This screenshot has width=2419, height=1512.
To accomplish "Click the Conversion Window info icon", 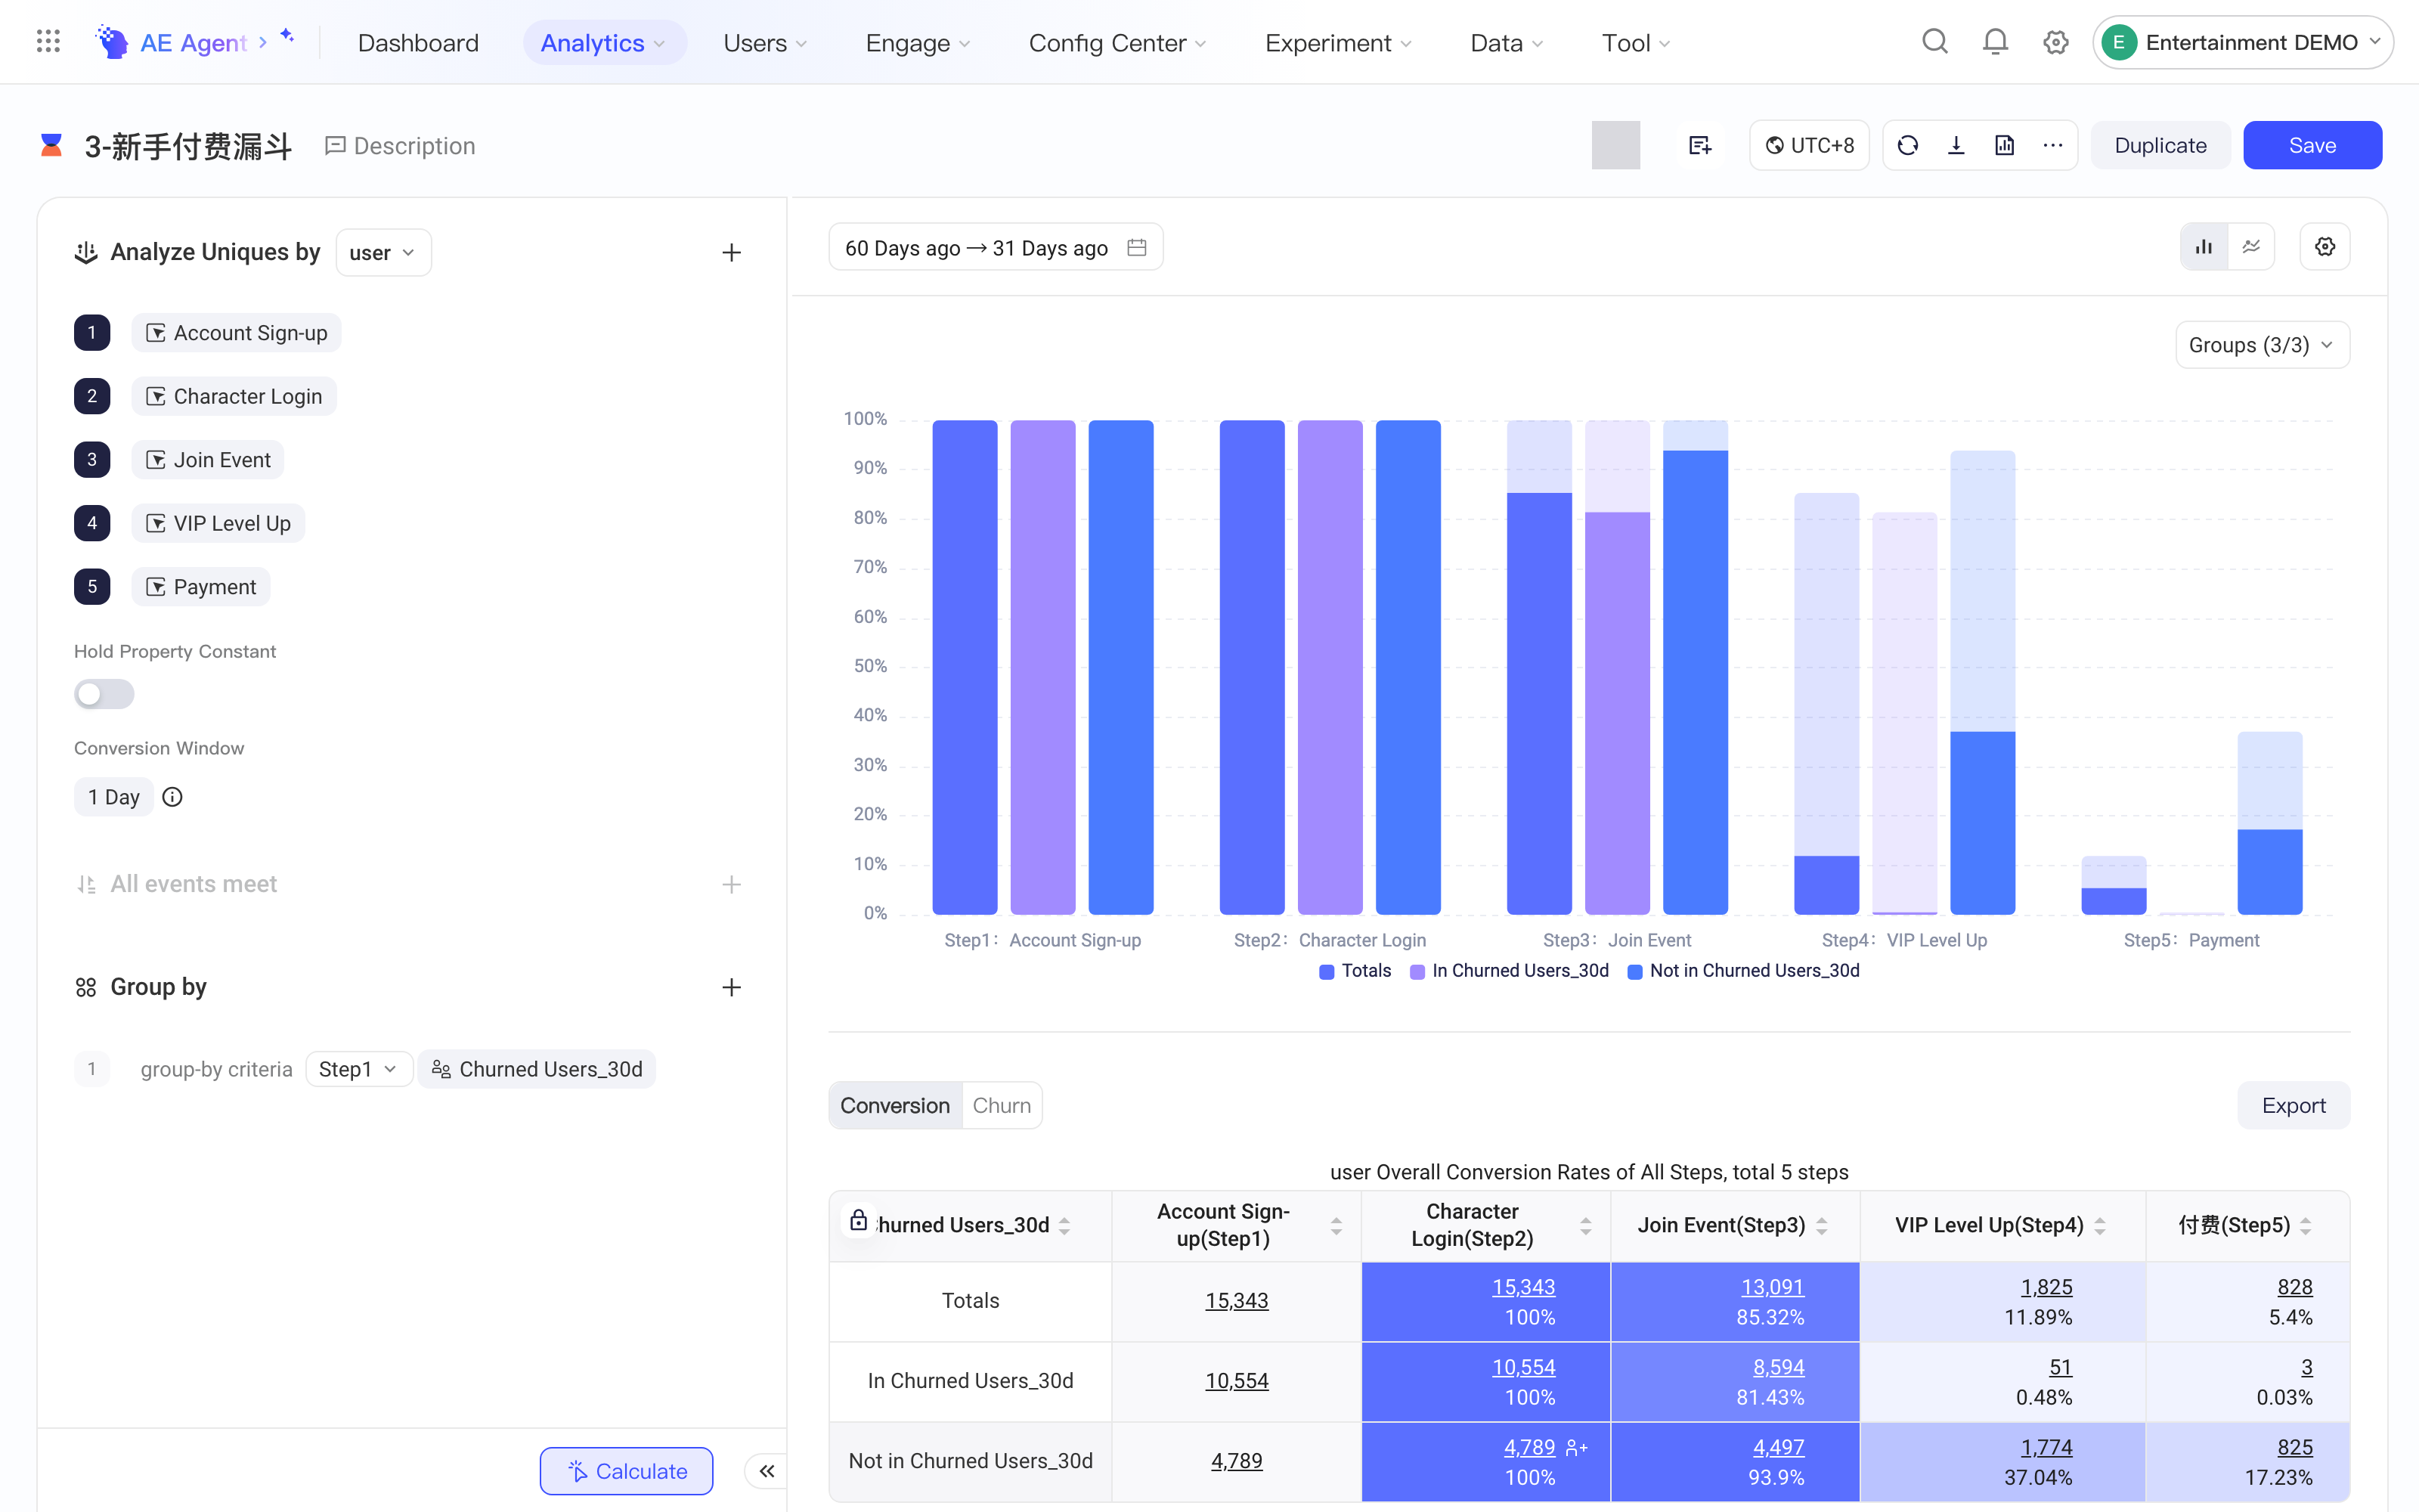I will [172, 797].
